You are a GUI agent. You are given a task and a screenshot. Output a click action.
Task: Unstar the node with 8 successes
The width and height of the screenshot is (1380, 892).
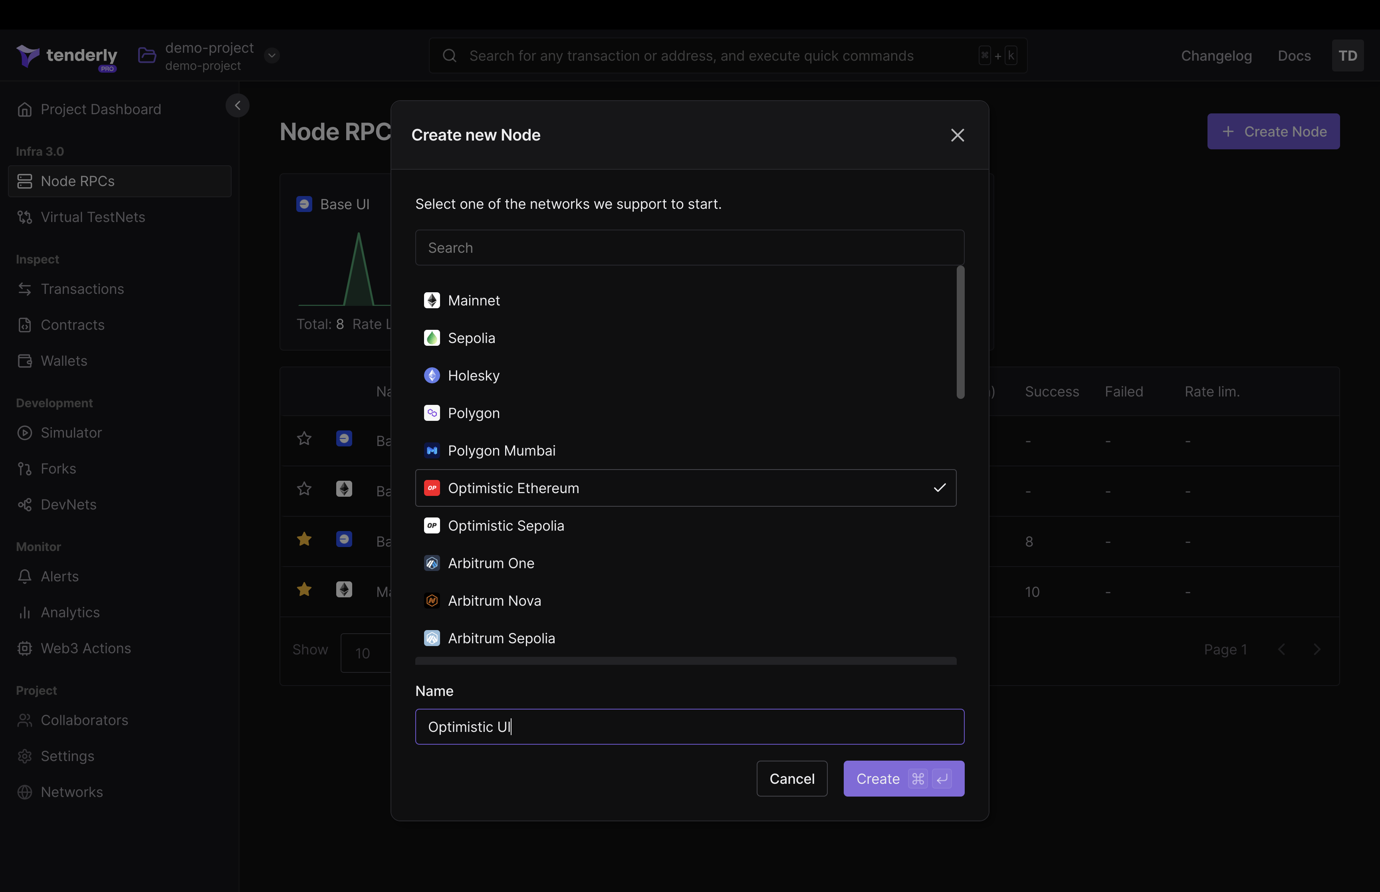pyautogui.click(x=304, y=540)
